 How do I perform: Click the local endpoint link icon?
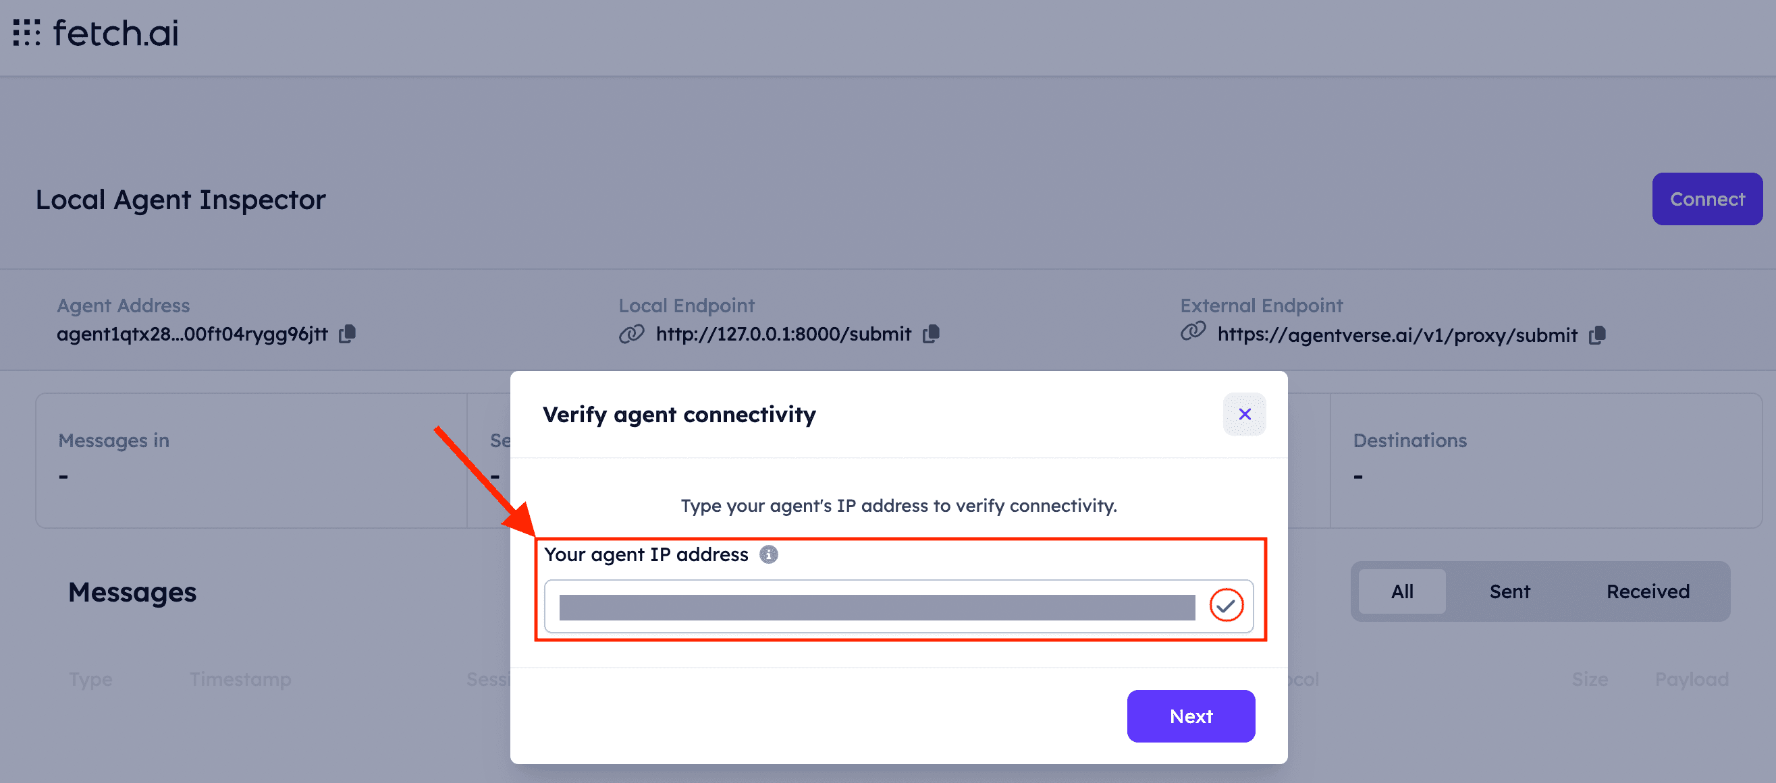click(631, 334)
